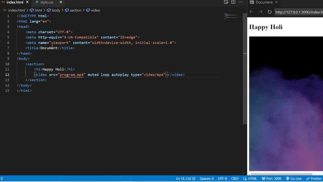323x182 pixels.
Task: Click the Go Live status bar button
Action: pos(294,178)
